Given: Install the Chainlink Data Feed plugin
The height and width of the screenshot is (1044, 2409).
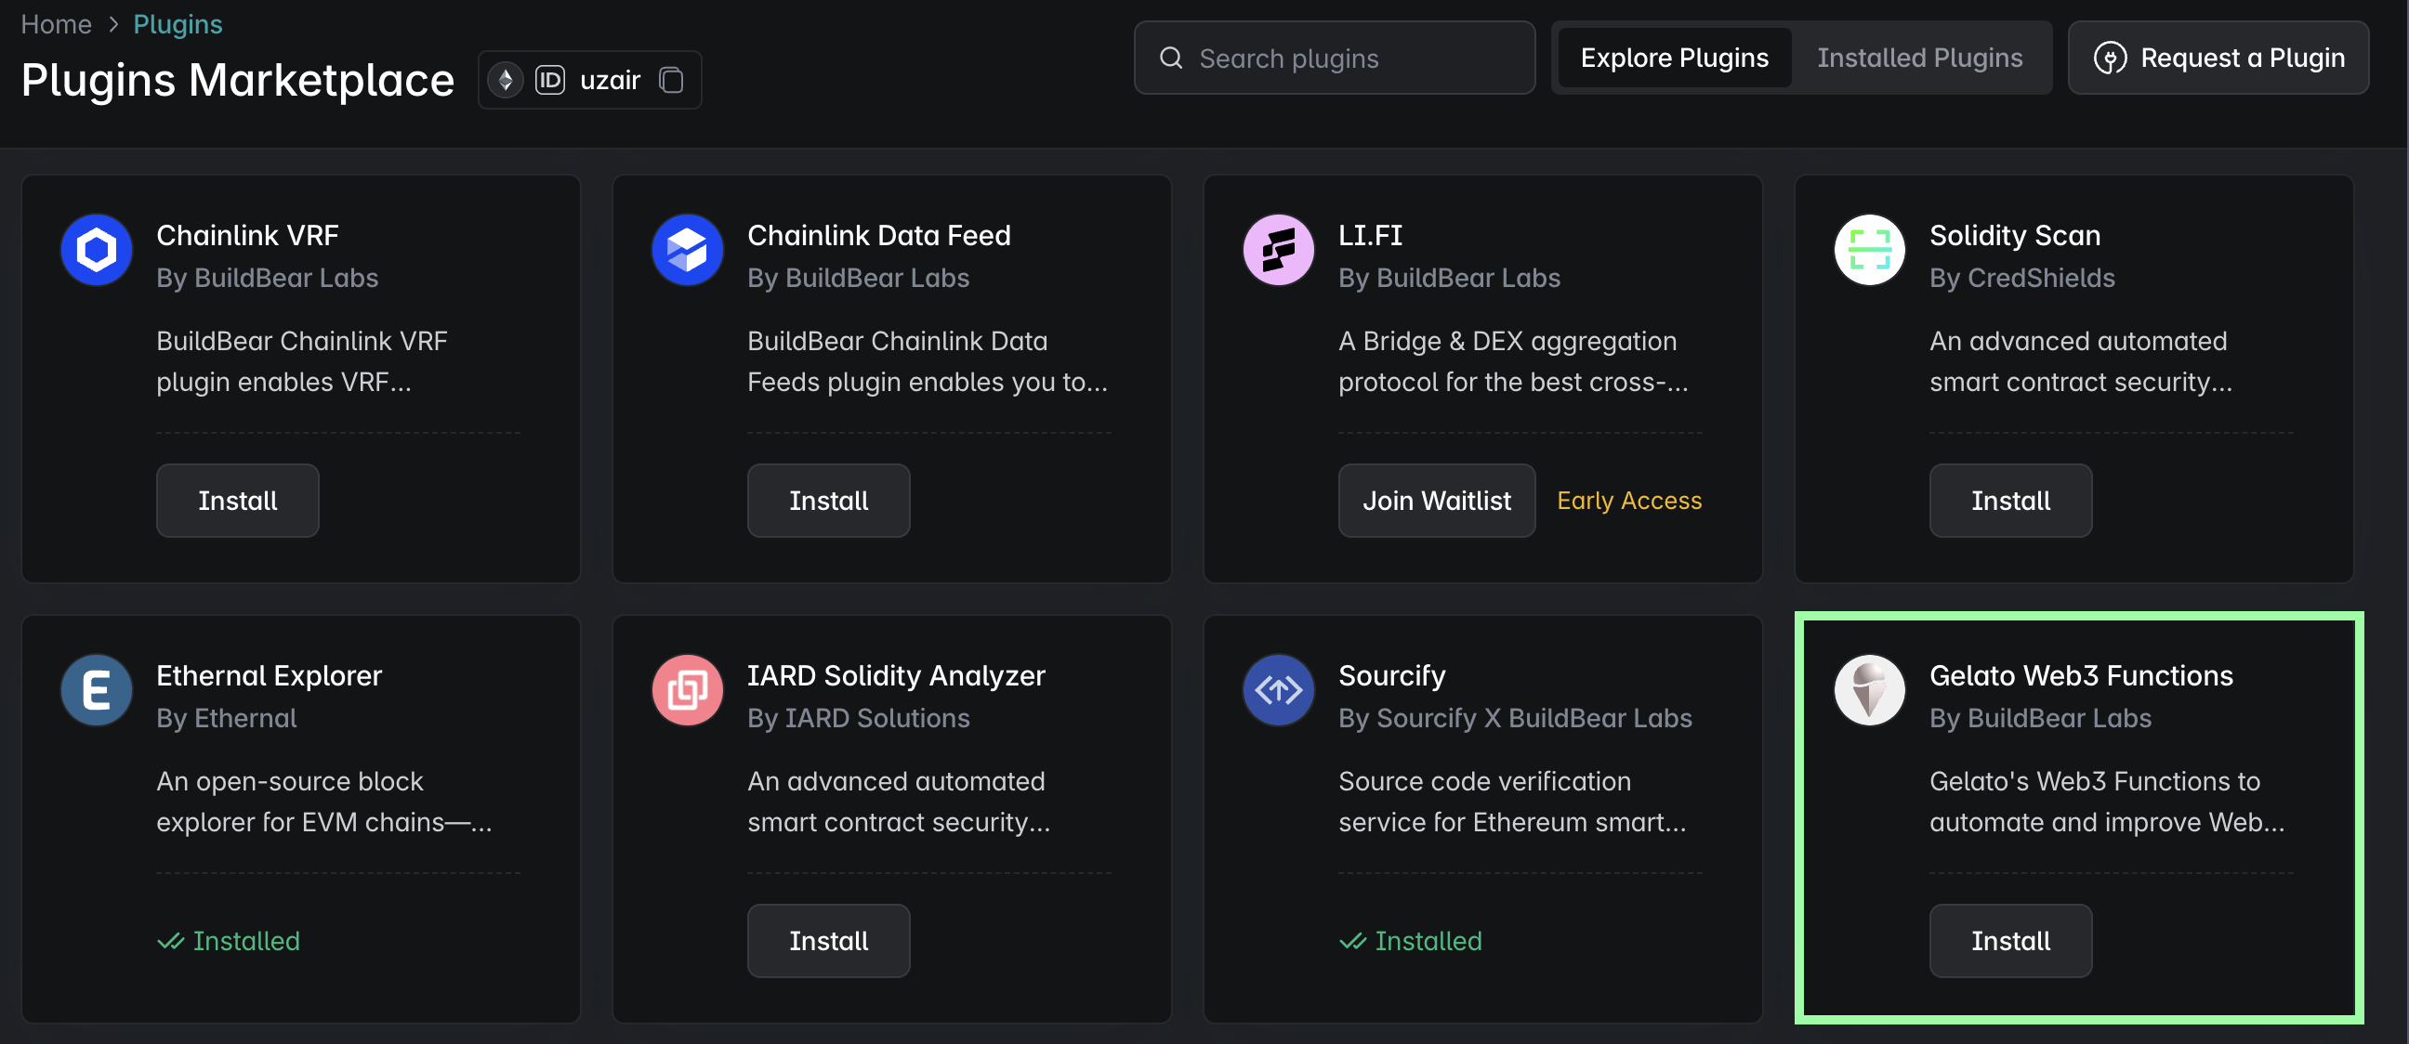Looking at the screenshot, I should [829, 501].
